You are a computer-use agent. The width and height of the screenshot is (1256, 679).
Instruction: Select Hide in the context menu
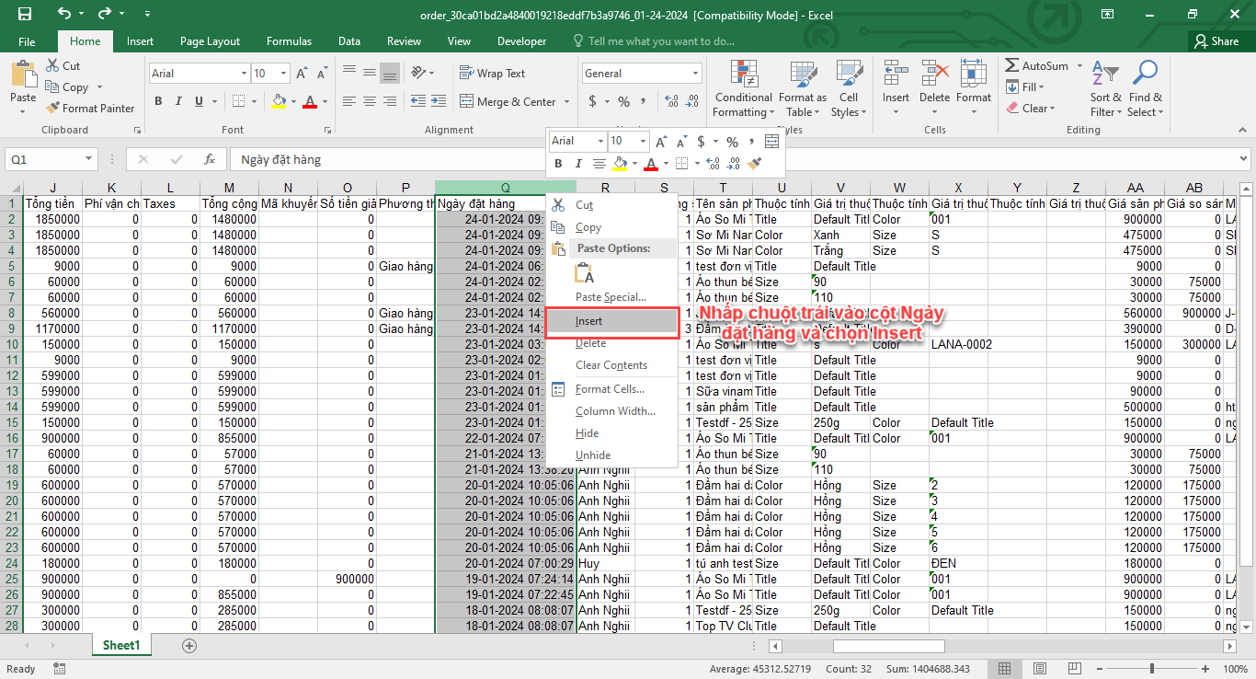coord(587,433)
